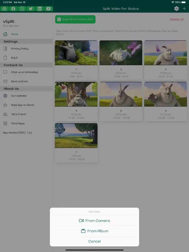Open the Instagram icon in top bar

tap(22, 9)
